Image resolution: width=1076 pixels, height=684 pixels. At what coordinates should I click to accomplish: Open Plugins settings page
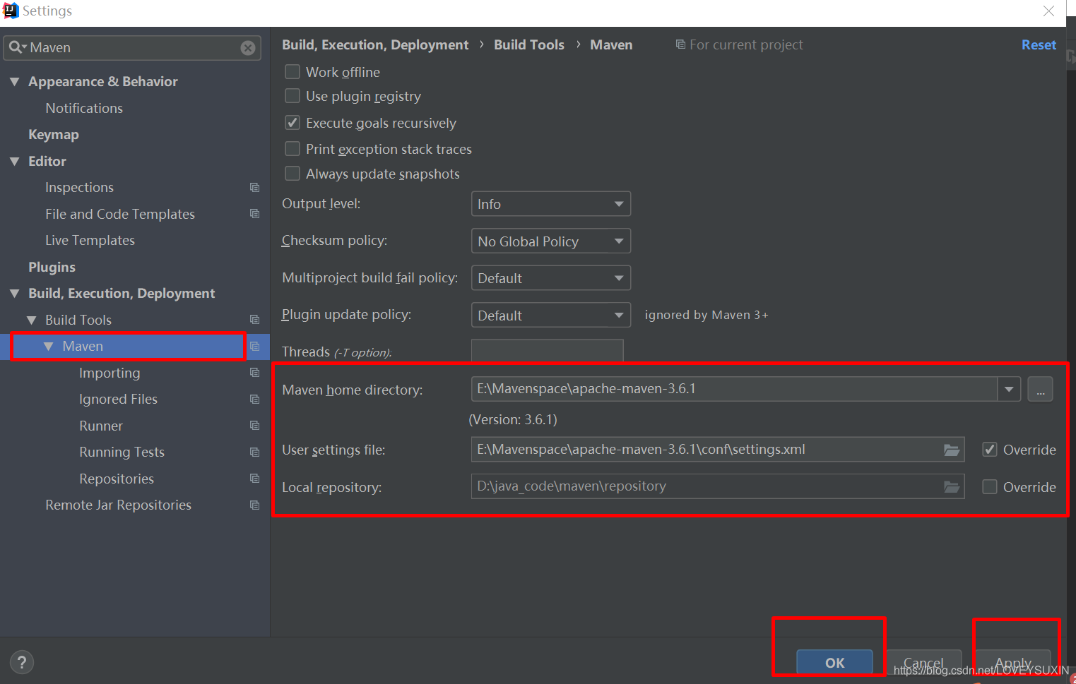(x=52, y=267)
